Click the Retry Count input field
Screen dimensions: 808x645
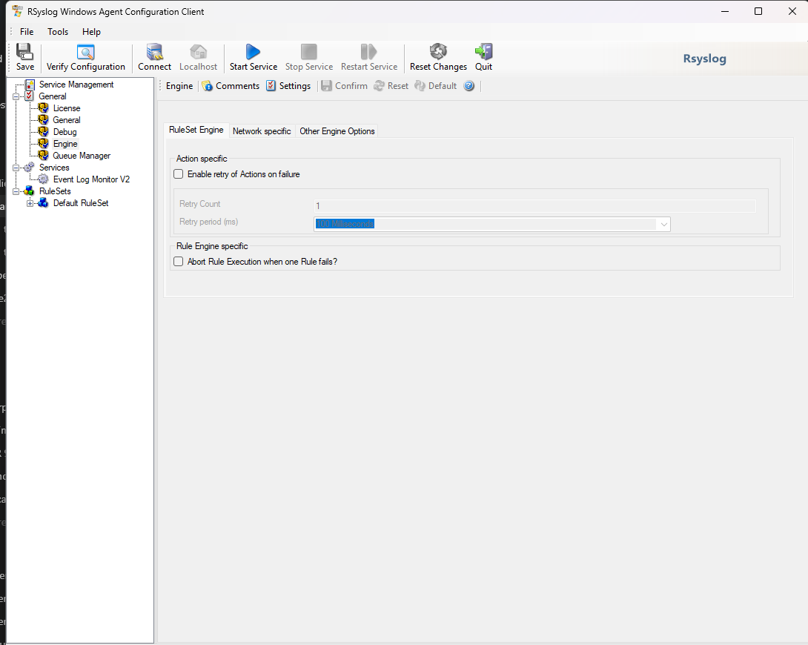(535, 206)
